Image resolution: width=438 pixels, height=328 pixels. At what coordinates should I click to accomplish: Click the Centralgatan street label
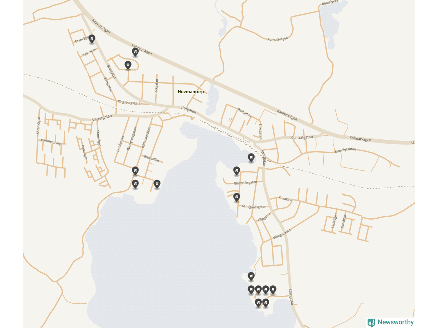pyautogui.click(x=302, y=137)
